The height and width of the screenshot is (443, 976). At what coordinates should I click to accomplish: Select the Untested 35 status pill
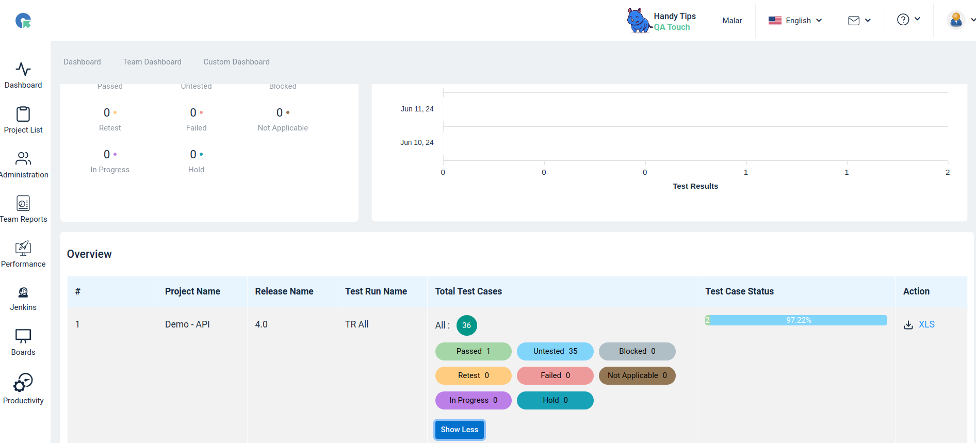point(555,351)
